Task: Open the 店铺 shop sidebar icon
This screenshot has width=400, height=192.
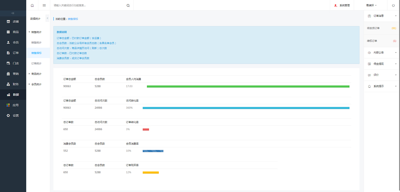Action: click(x=9, y=21)
